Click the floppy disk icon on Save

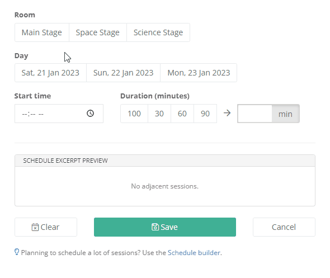pyautogui.click(x=155, y=227)
